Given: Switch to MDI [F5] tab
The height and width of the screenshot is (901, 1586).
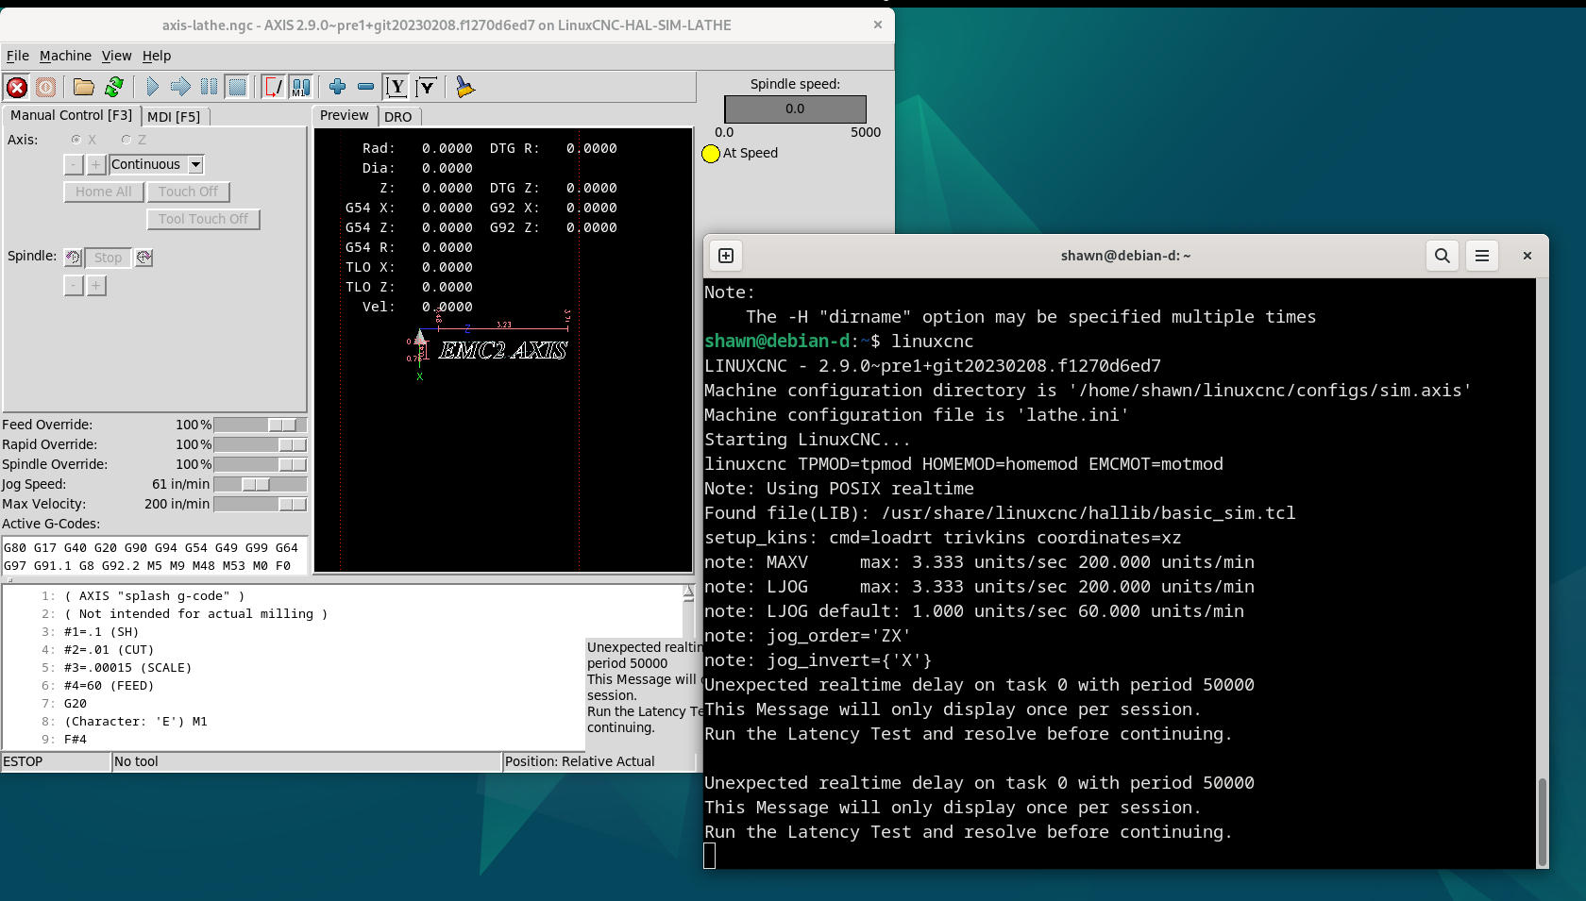Looking at the screenshot, I should coord(175,117).
